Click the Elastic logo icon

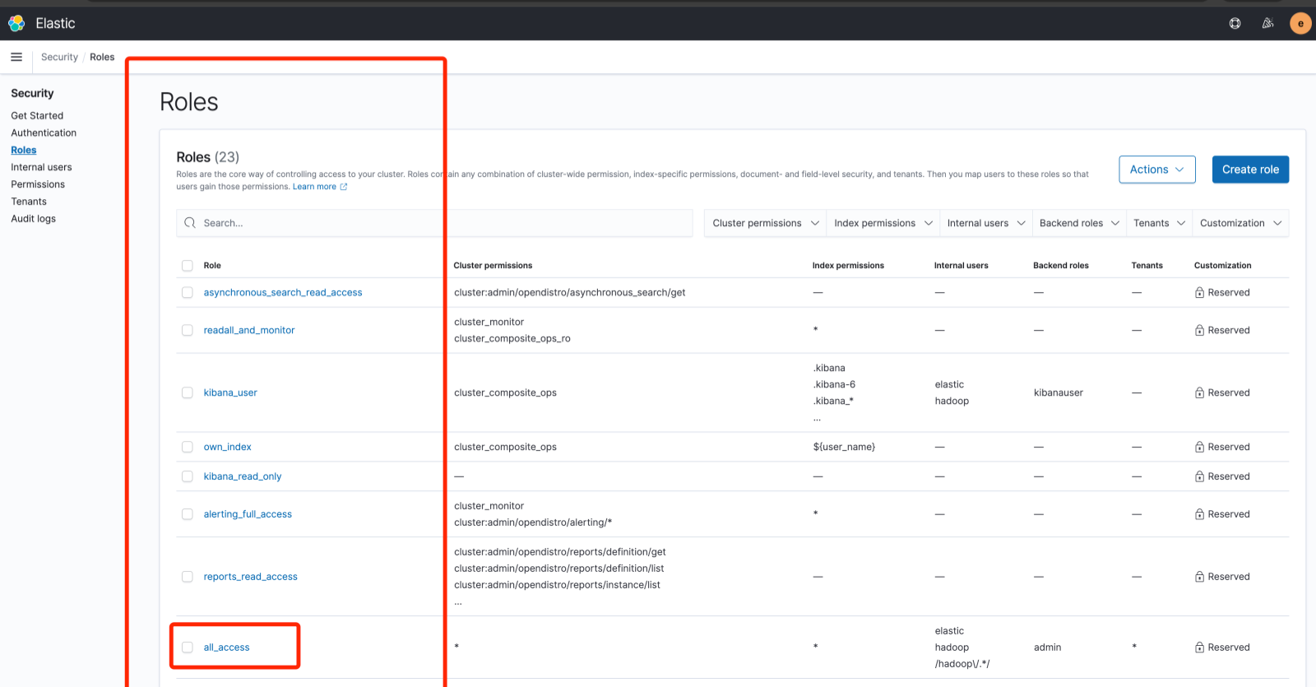[16, 24]
